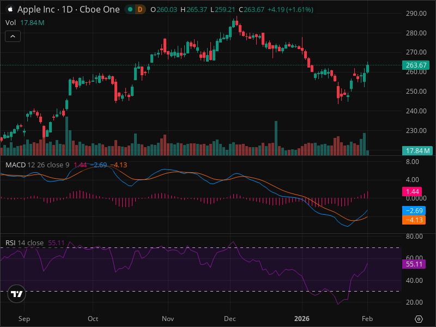Click the -2.69 MACD line label
The width and height of the screenshot is (436, 327).
click(x=414, y=210)
